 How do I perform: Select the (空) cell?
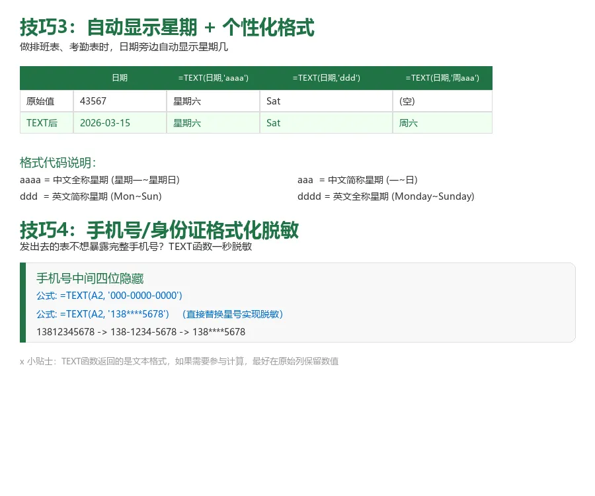click(407, 101)
